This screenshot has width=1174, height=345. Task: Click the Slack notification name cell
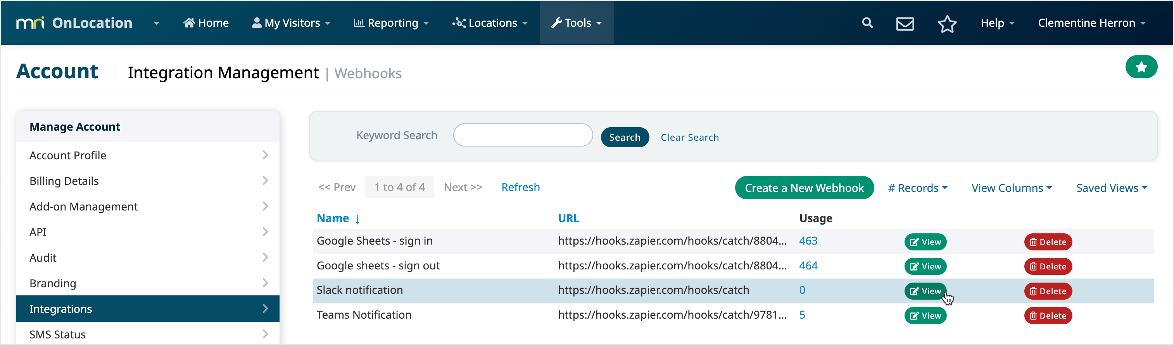(359, 290)
